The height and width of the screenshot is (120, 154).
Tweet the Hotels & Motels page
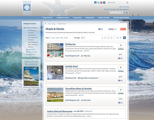(111, 29)
